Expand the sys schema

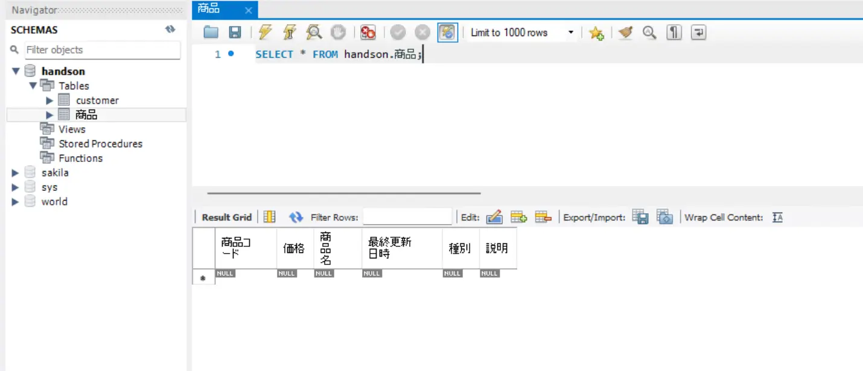(16, 187)
